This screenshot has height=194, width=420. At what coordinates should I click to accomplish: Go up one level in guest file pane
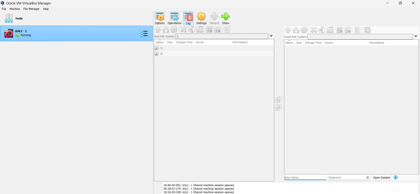tap(288, 30)
